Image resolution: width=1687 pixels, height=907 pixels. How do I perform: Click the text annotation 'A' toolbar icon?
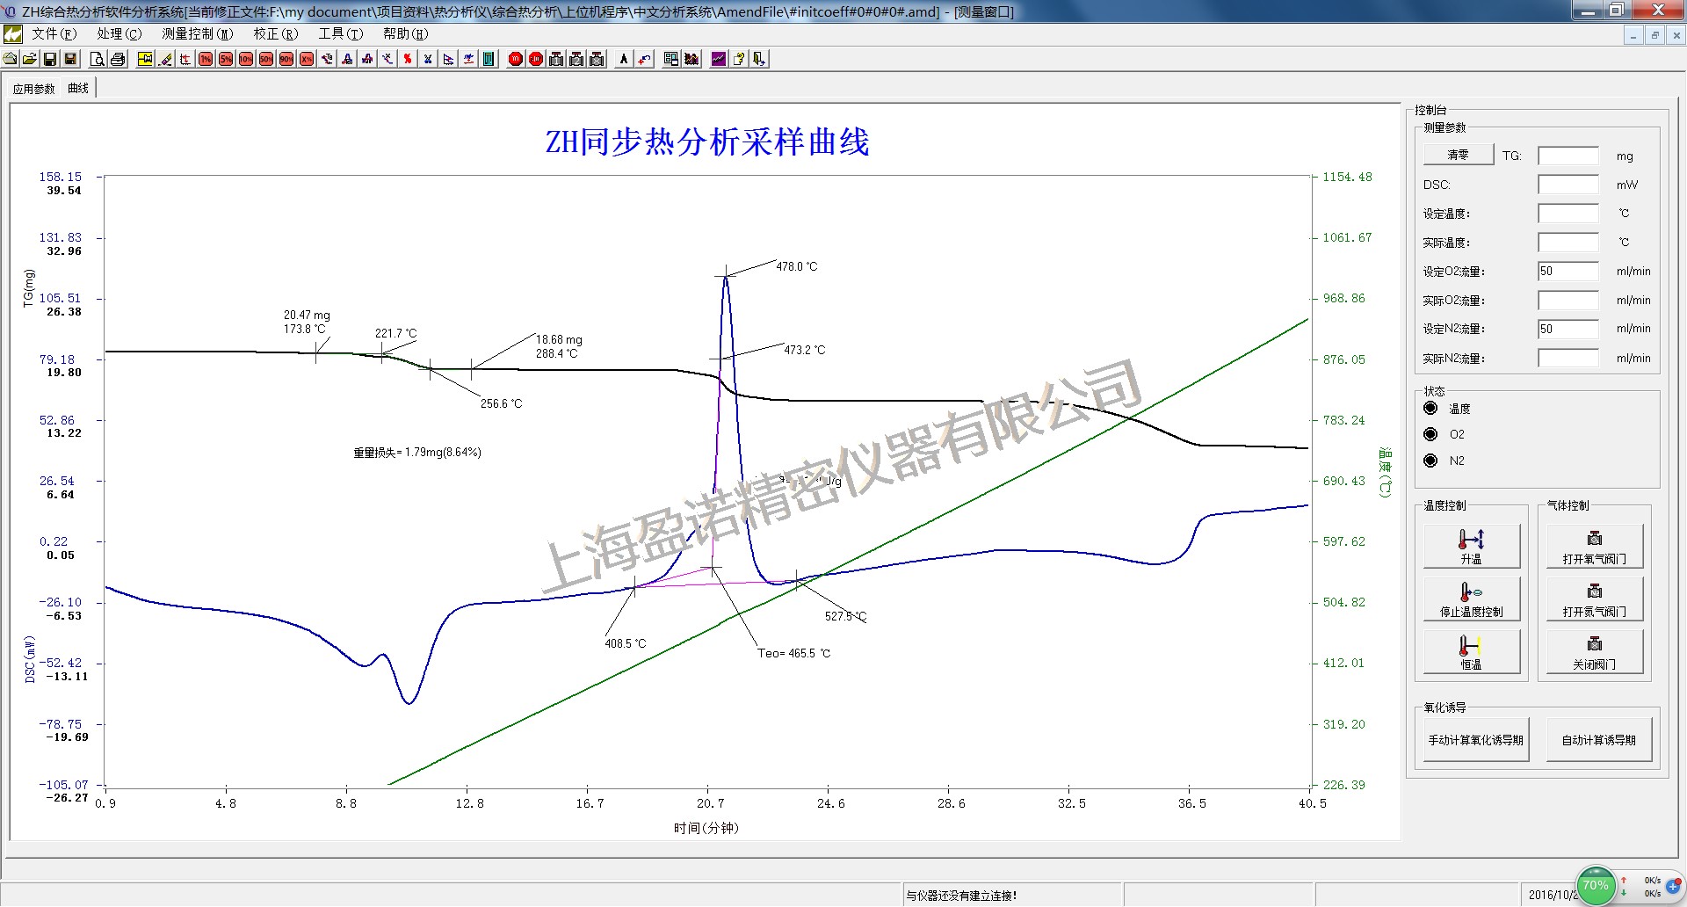[624, 59]
